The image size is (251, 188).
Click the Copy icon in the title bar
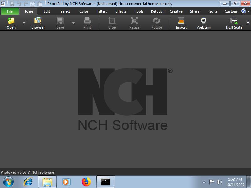(x=33, y=3)
